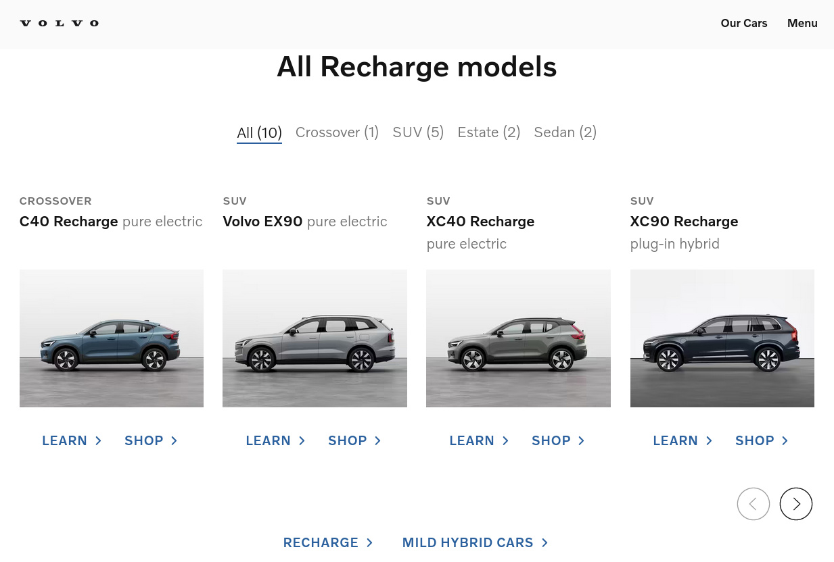The height and width of the screenshot is (562, 834).
Task: Click the XC40 Recharge car thumbnail
Action: [x=518, y=338]
